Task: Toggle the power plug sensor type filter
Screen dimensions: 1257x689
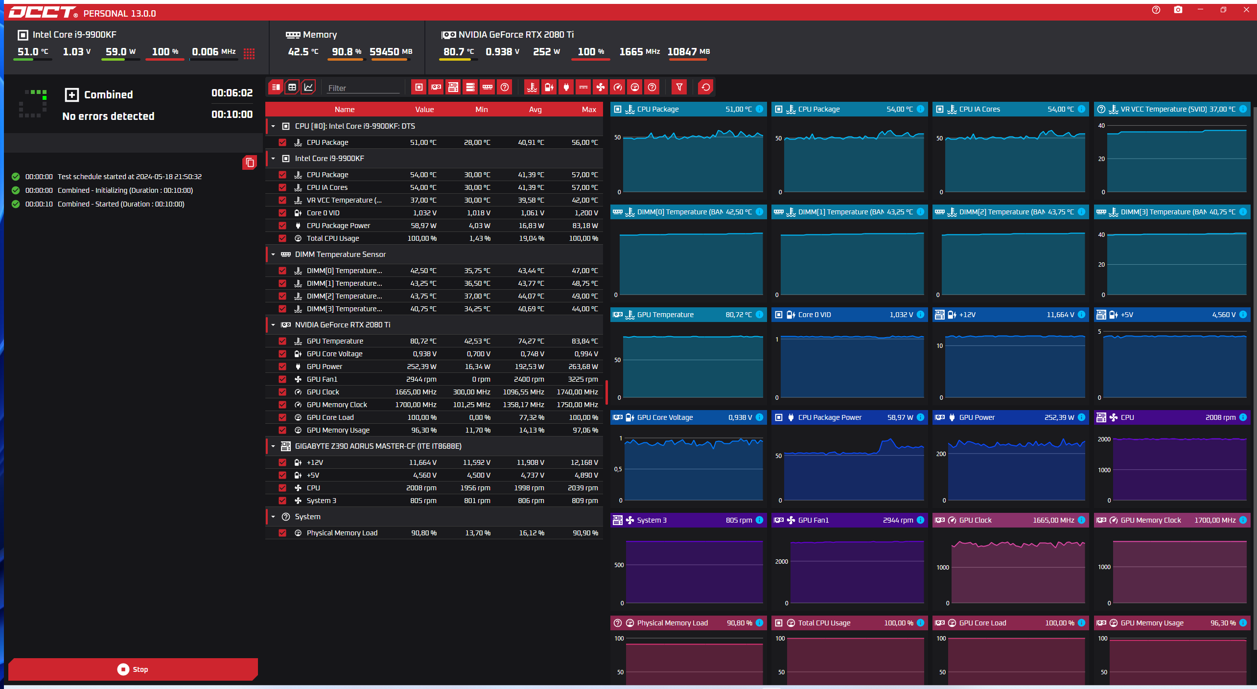Action: click(566, 87)
